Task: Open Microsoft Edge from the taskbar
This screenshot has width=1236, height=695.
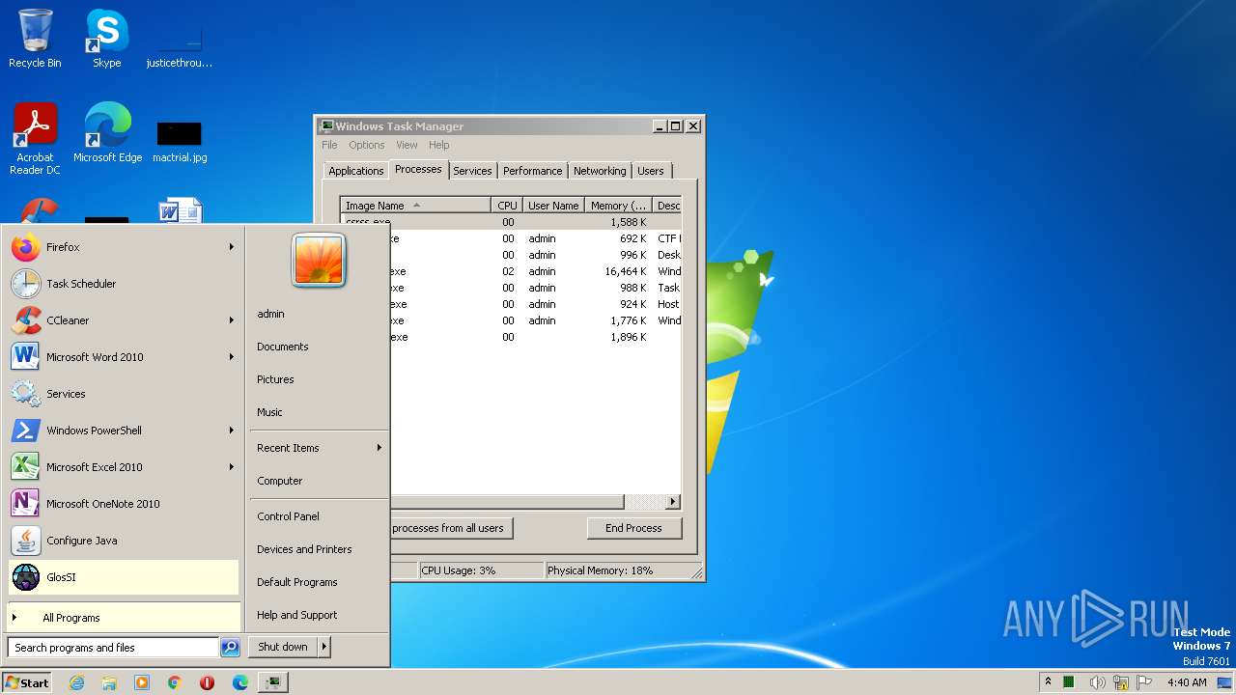Action: click(239, 682)
